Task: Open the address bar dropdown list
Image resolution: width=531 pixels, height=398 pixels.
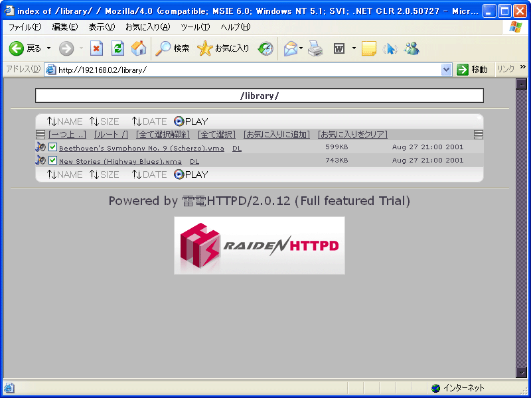Action: (446, 70)
